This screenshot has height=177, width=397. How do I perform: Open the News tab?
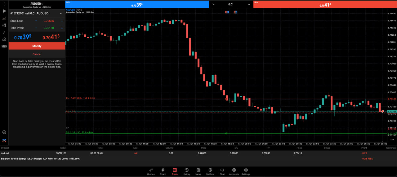(x=198, y=172)
